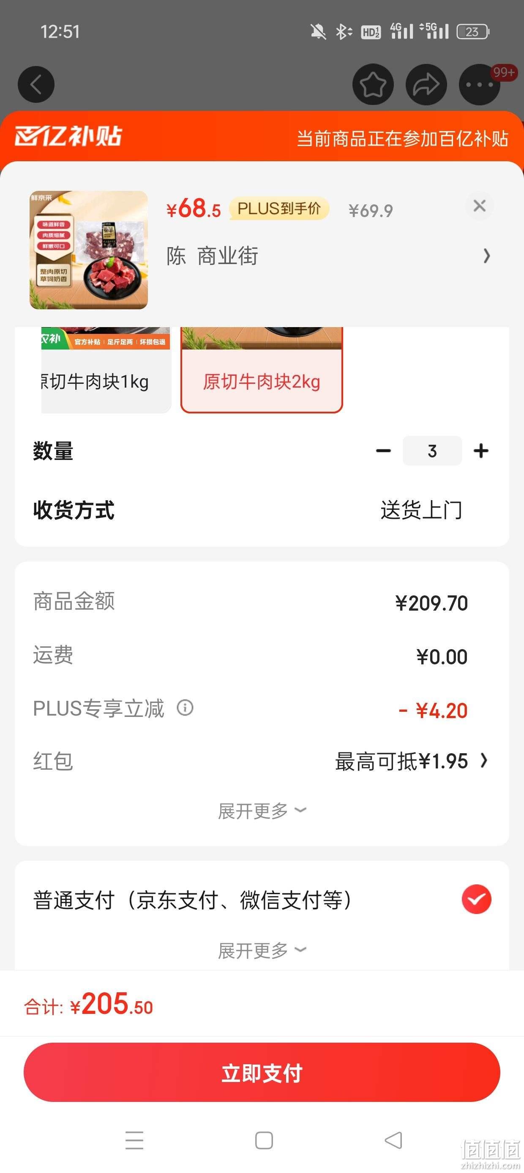524x1173 pixels.
Task: Expand payment methods 展开更多
Action: click(262, 950)
